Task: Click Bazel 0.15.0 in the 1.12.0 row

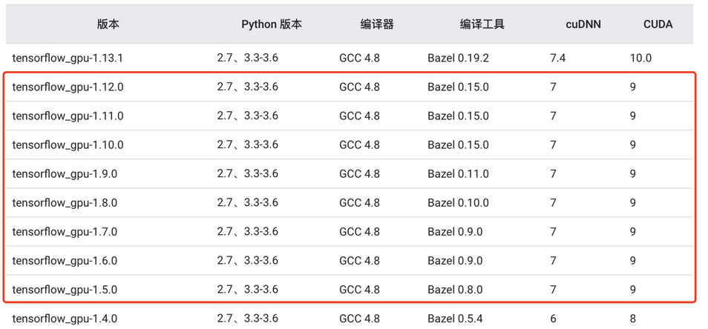Action: [459, 87]
